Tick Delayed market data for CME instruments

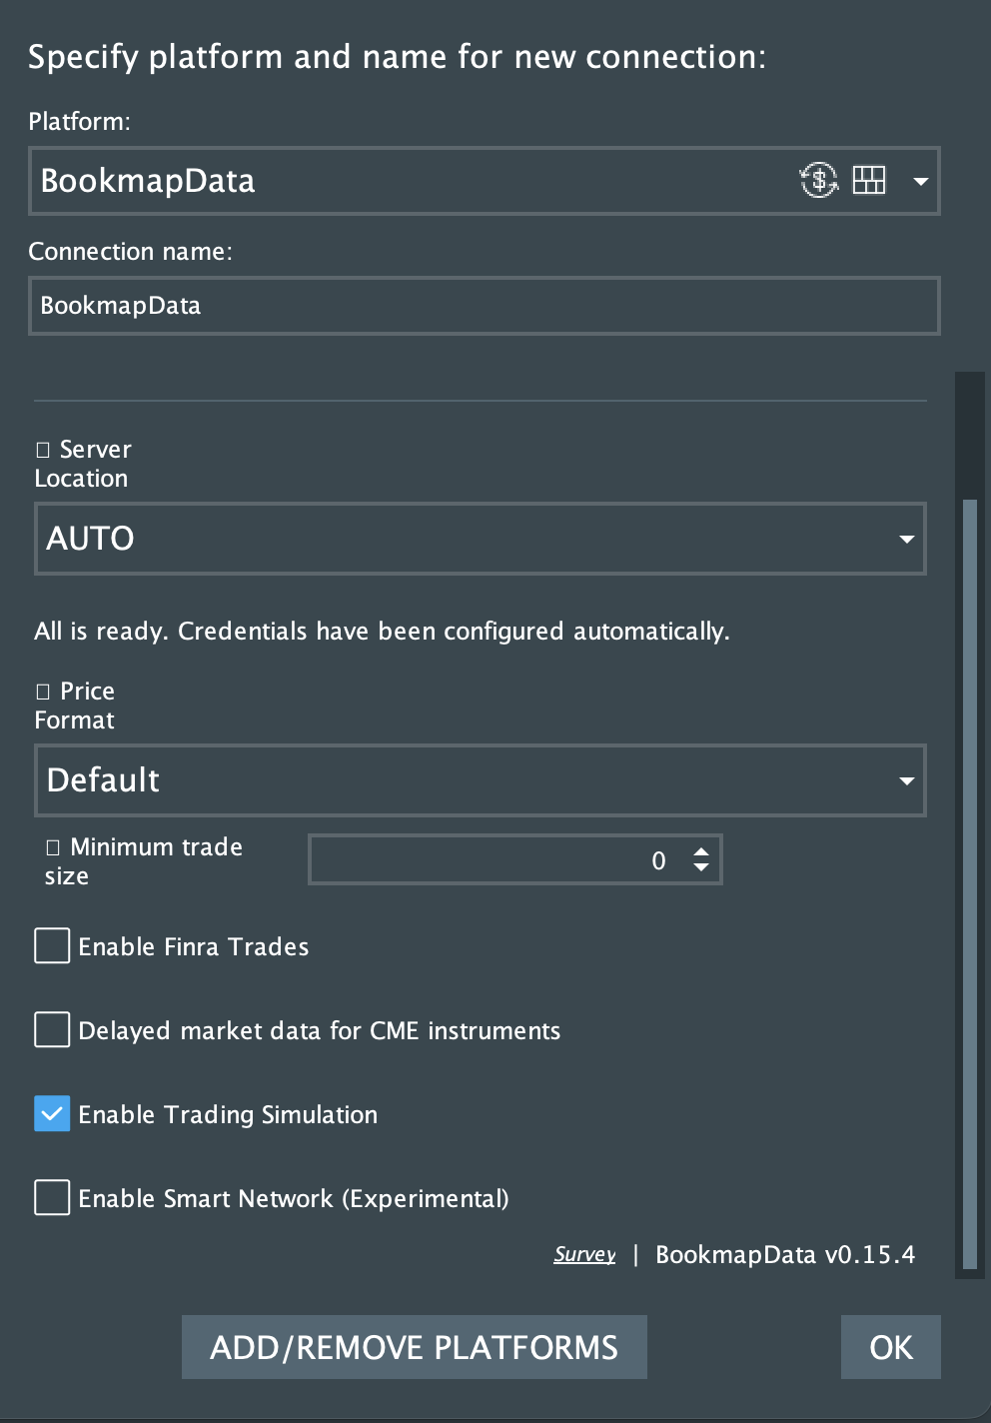pyautogui.click(x=52, y=1029)
